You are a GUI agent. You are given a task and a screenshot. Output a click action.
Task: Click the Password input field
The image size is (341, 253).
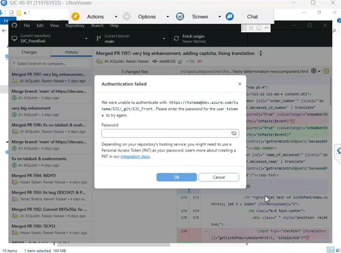[x=166, y=133]
